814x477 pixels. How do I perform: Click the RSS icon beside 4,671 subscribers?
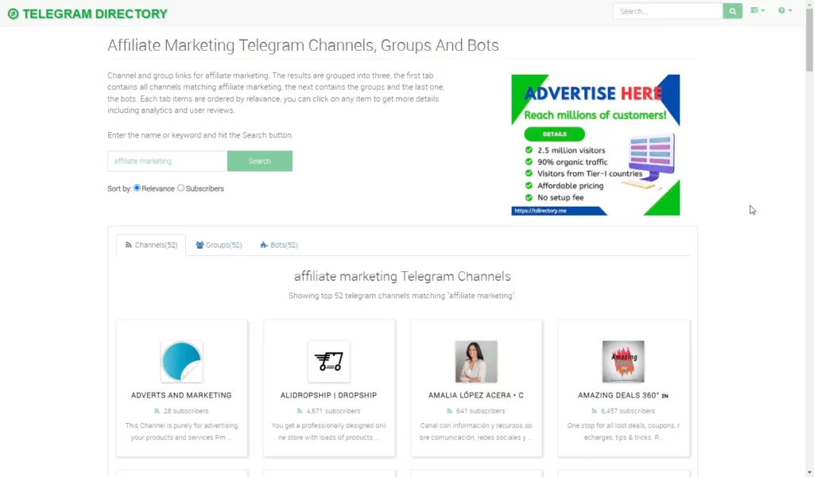(x=300, y=411)
